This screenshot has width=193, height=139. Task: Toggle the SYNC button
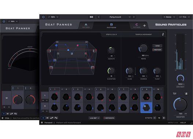pos(157,46)
